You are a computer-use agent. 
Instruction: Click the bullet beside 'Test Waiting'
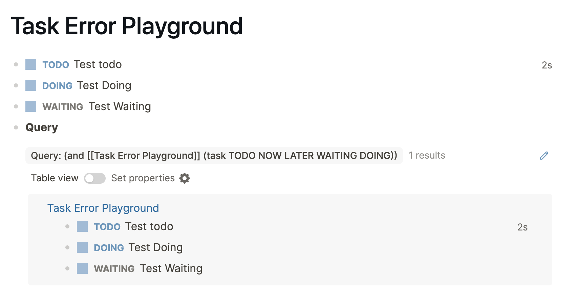16,106
